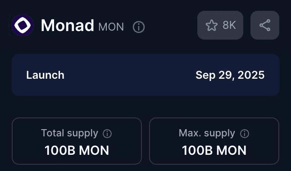
Task: Click the MON unit under Total supply
Action: (x=94, y=150)
